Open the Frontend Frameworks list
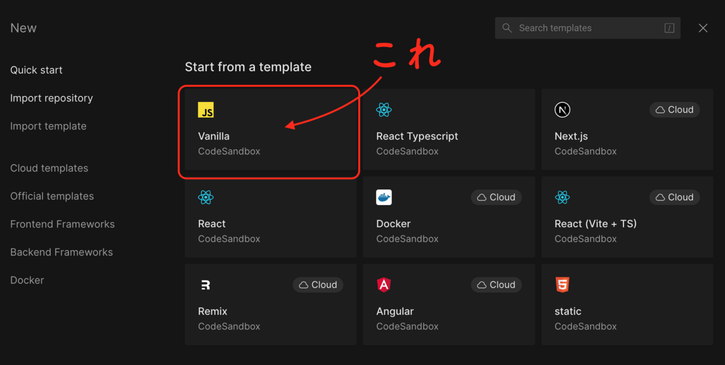Viewport: 725px width, 365px height. (x=62, y=224)
